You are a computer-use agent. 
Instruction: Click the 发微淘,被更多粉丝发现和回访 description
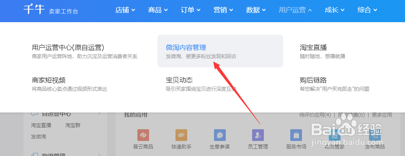[x=201, y=56]
